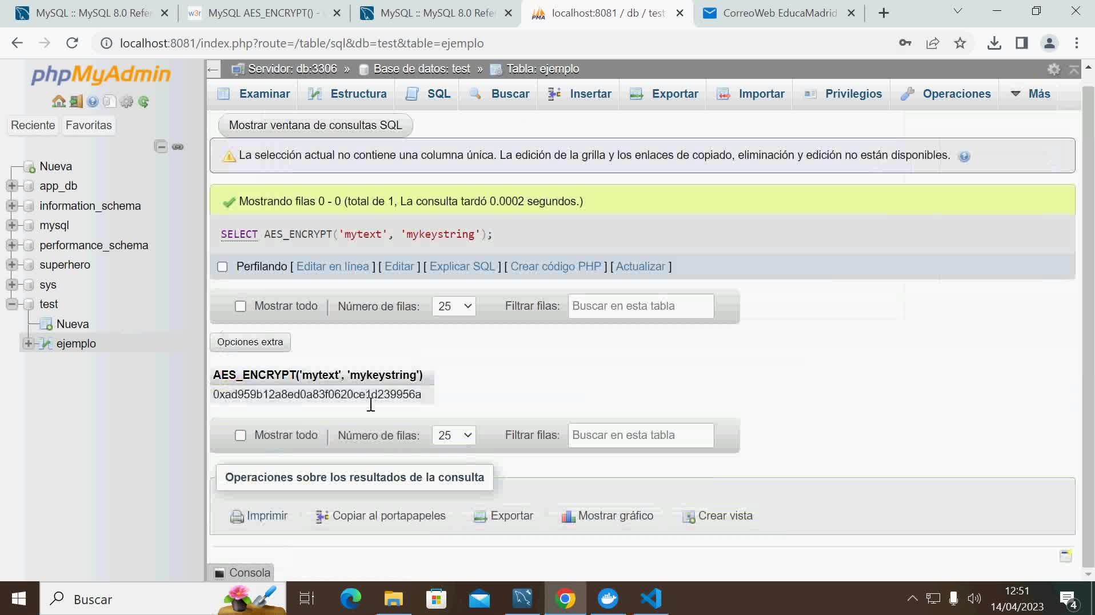Open saved passwords key icon
The image size is (1095, 615).
pyautogui.click(x=905, y=43)
